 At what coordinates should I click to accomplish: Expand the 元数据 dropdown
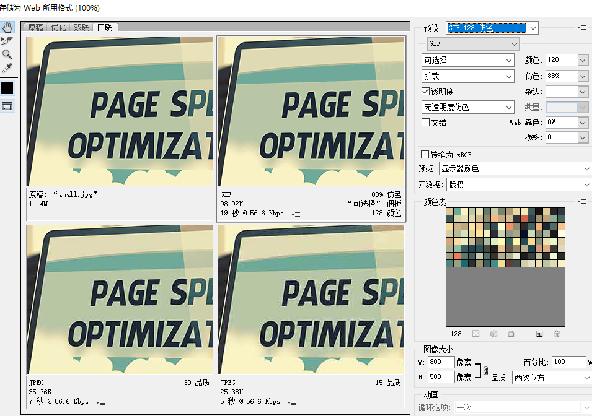tap(519, 184)
